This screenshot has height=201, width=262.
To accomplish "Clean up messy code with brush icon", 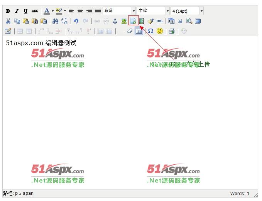I will point(150,21).
